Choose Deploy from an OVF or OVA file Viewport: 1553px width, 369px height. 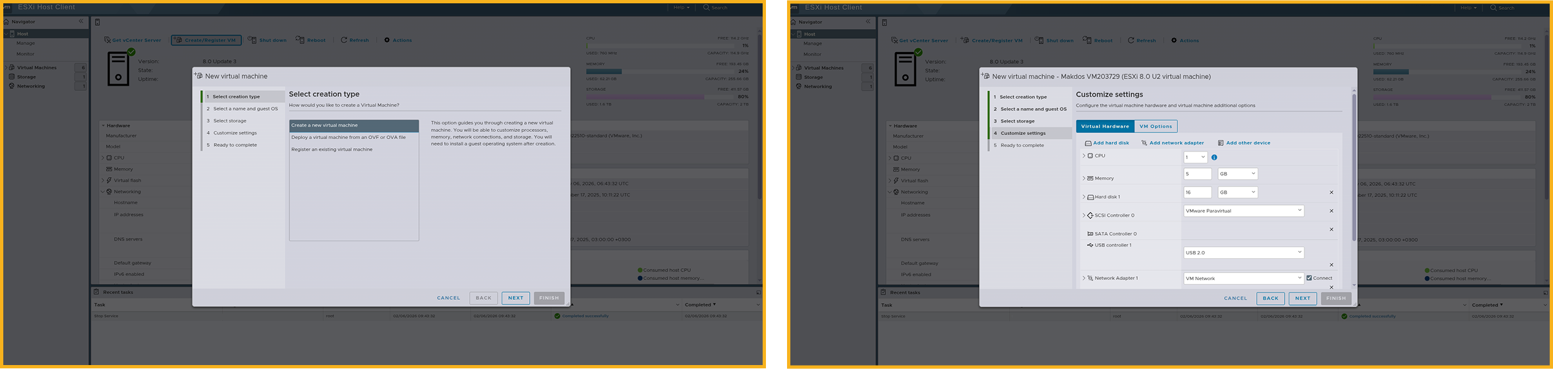click(x=348, y=137)
